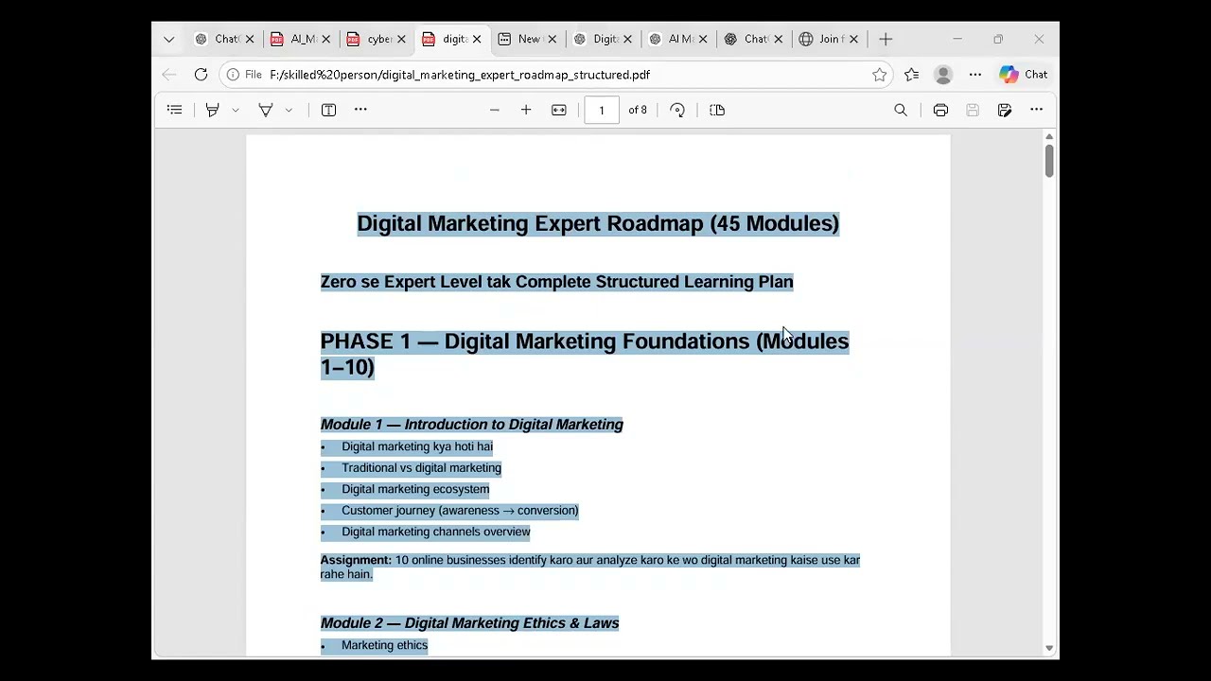Click the icon right of the draw tool arrow
This screenshot has height=681, width=1211.
click(328, 110)
